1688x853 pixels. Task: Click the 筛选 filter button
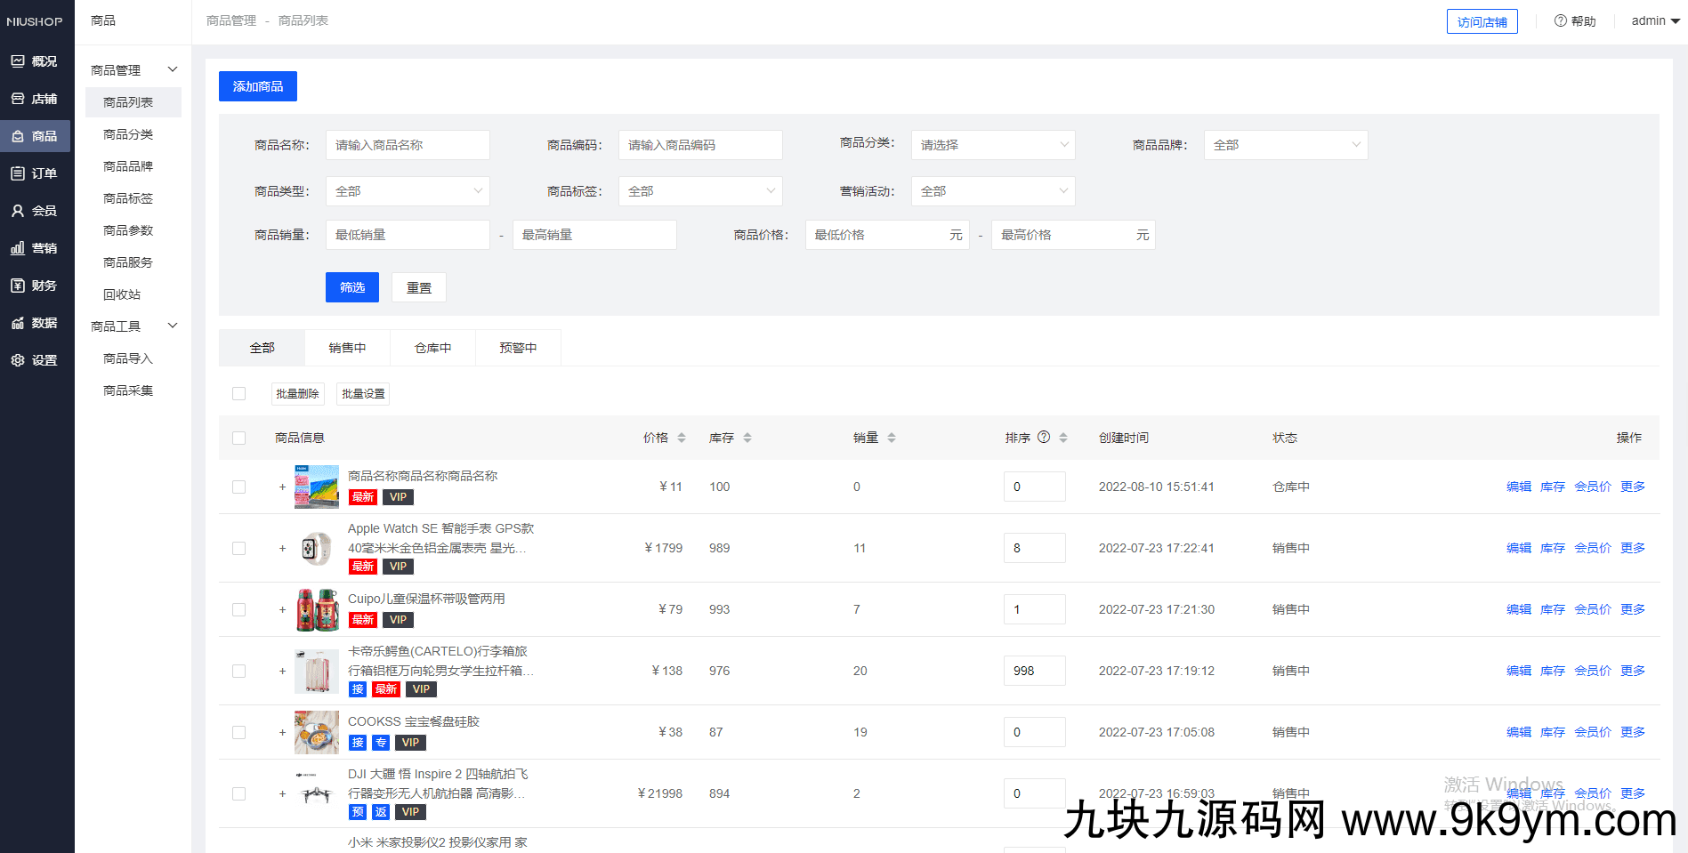point(352,287)
